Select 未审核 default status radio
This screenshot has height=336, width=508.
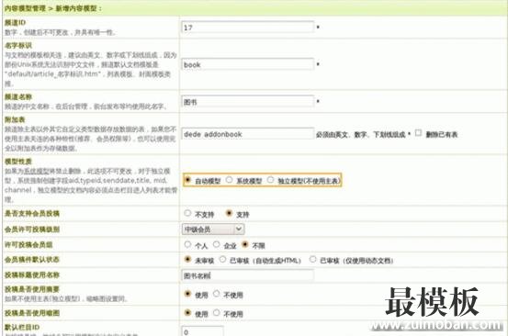187,259
